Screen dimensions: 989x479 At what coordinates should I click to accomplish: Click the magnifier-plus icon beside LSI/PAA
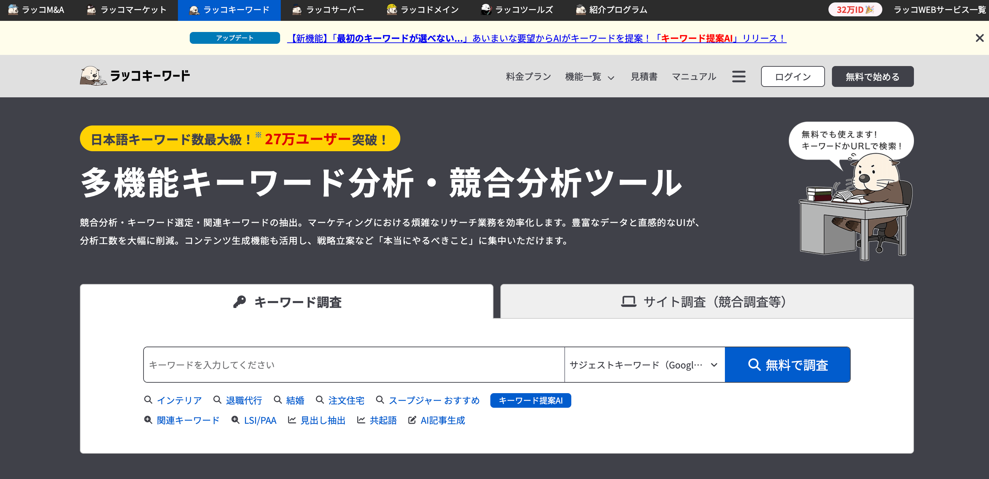point(235,420)
